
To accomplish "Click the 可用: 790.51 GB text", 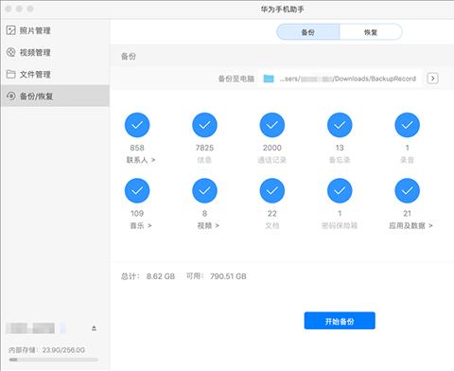I will pos(217,276).
